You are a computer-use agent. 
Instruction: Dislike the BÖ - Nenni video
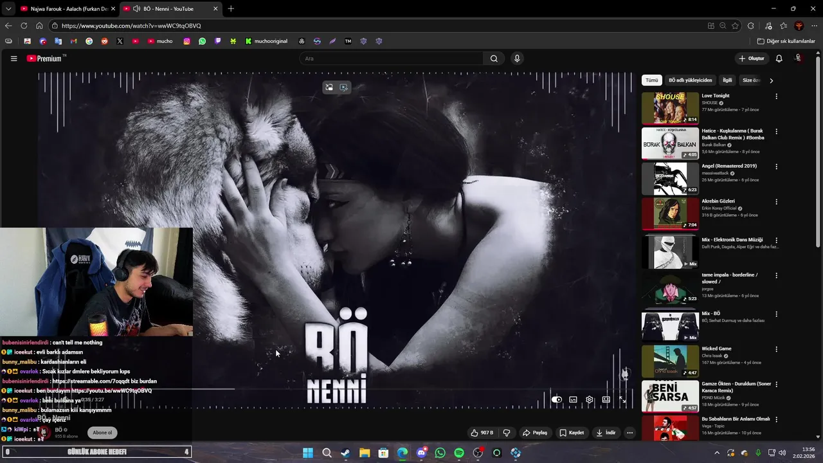point(507,433)
